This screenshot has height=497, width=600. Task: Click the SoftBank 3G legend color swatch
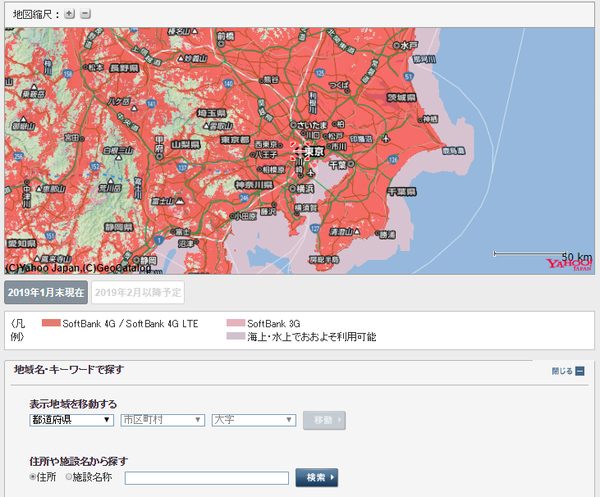coord(236,323)
